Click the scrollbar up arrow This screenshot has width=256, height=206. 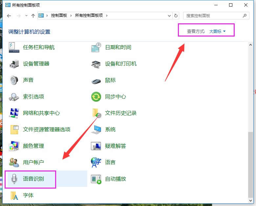point(250,45)
